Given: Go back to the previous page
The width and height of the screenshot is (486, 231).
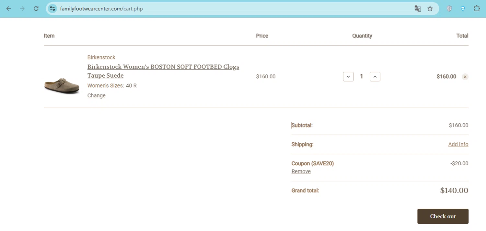Looking at the screenshot, I should (9, 9).
